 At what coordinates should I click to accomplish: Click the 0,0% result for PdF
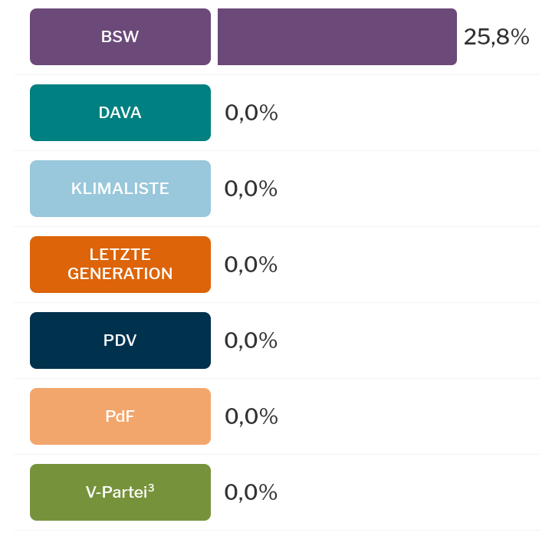click(251, 416)
